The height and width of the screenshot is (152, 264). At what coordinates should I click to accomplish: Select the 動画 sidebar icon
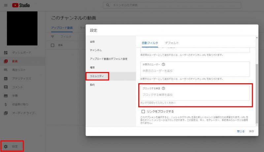click(x=6, y=61)
